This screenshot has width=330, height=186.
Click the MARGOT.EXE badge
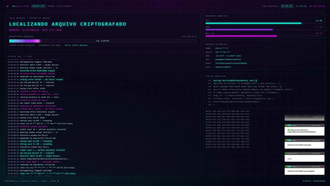coord(38,6)
